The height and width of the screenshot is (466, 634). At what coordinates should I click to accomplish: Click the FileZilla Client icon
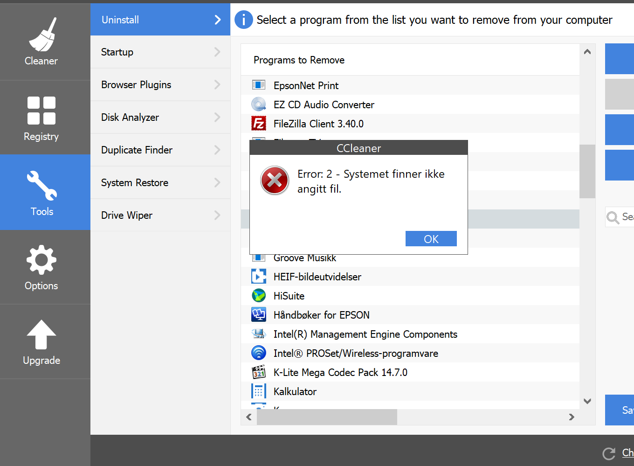point(259,123)
